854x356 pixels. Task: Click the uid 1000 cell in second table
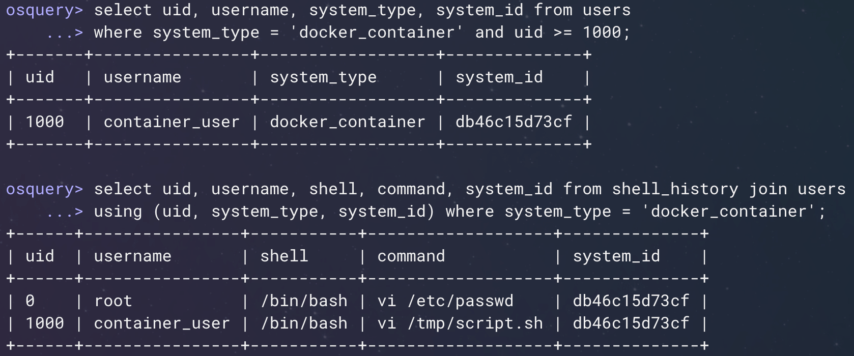45,323
